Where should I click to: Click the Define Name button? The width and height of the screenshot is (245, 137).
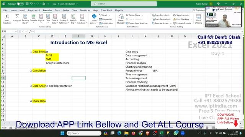133,15
